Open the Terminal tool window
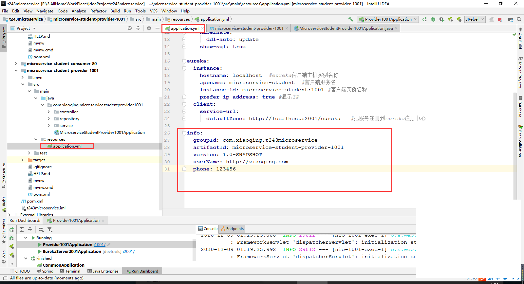The height and width of the screenshot is (284, 524). coord(70,271)
